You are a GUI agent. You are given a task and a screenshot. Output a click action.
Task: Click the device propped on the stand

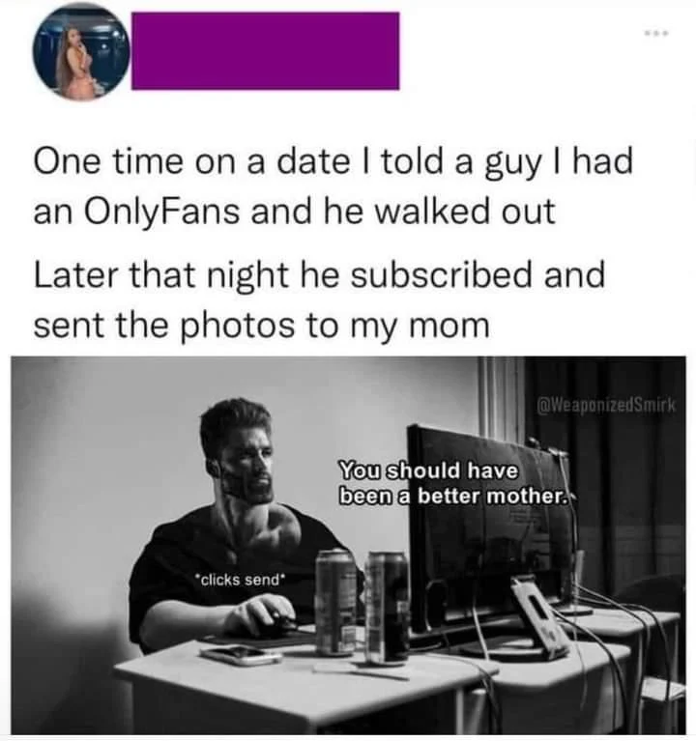(539, 618)
